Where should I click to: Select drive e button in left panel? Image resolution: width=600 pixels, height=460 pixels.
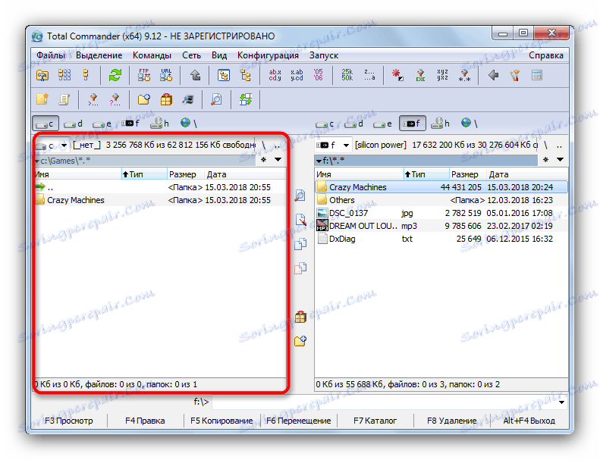[102, 124]
